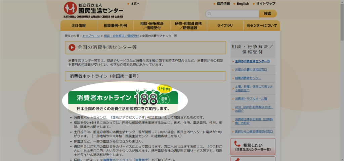Viewport: 344px width, 161px height.
Task: Open 医師からの事故情報受付窓口 link
Action: [x=254, y=132]
